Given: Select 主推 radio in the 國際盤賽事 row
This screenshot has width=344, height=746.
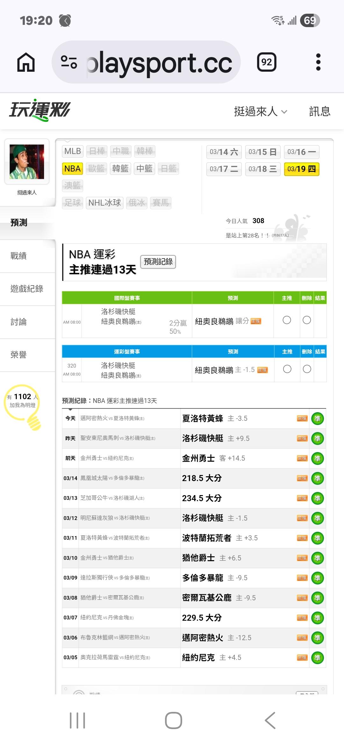Looking at the screenshot, I should click(x=287, y=320).
